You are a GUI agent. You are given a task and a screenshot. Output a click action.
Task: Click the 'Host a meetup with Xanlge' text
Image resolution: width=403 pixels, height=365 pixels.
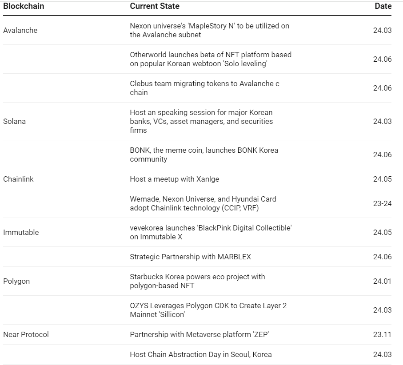click(x=175, y=179)
